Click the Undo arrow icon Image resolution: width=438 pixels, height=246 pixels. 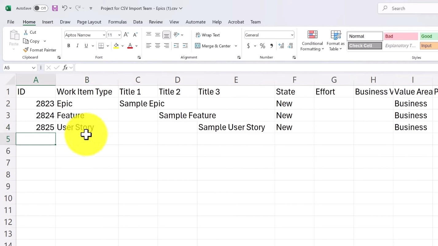pos(64,8)
